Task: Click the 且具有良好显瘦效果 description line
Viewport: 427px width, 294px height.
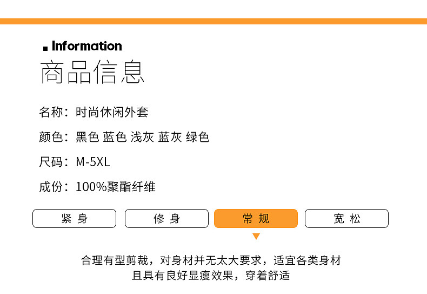Action: click(x=211, y=276)
